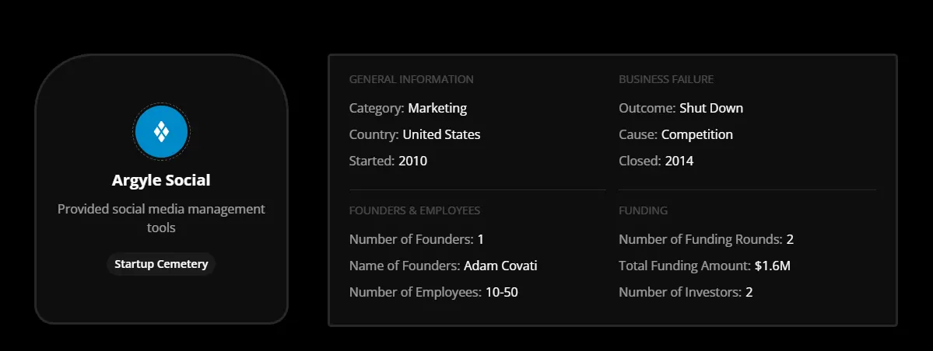933x351 pixels.
Task: Click the Number of Investors label
Action: [680, 292]
